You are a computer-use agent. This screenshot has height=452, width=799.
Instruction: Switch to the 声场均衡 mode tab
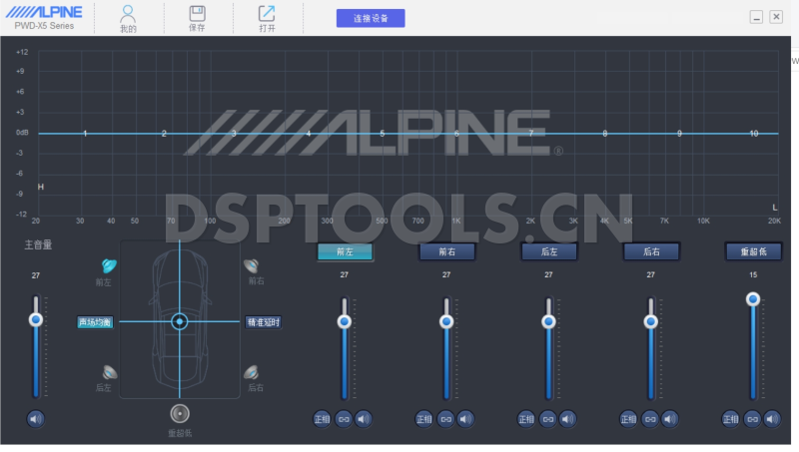[96, 322]
